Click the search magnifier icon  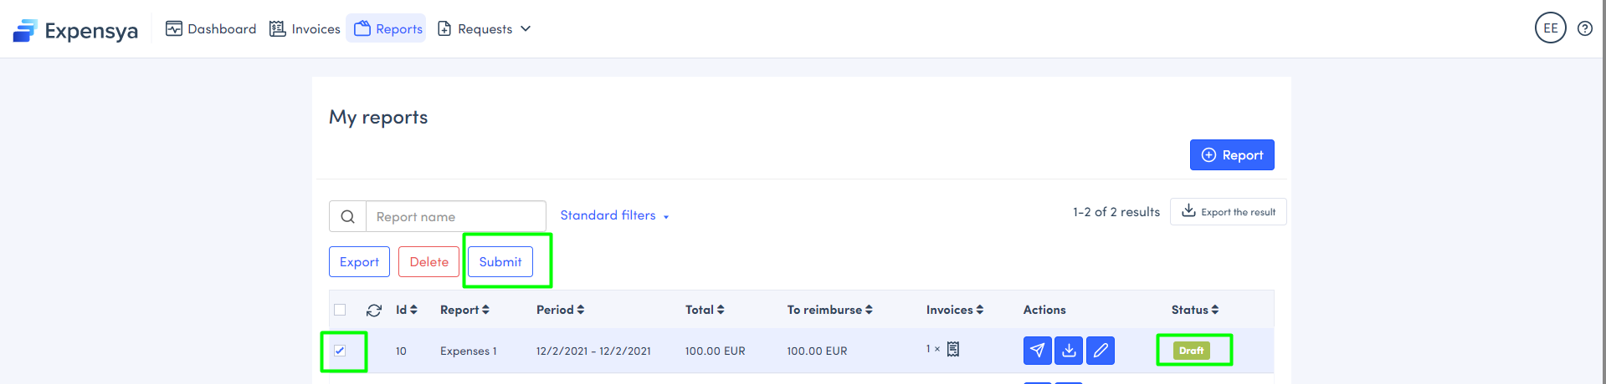tap(348, 217)
